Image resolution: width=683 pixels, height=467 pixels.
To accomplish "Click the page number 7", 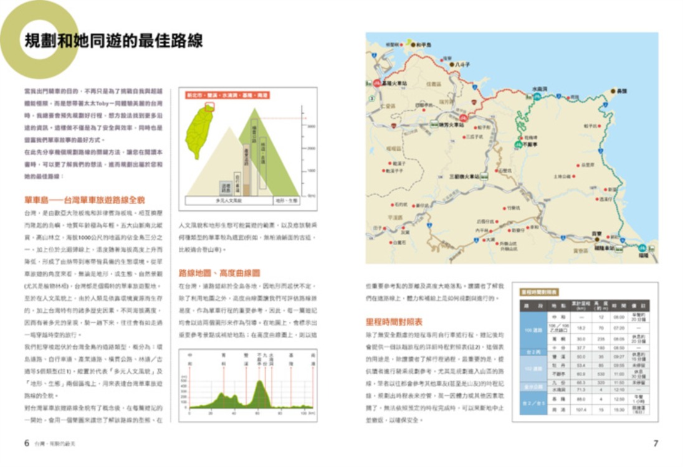I will tap(655, 443).
